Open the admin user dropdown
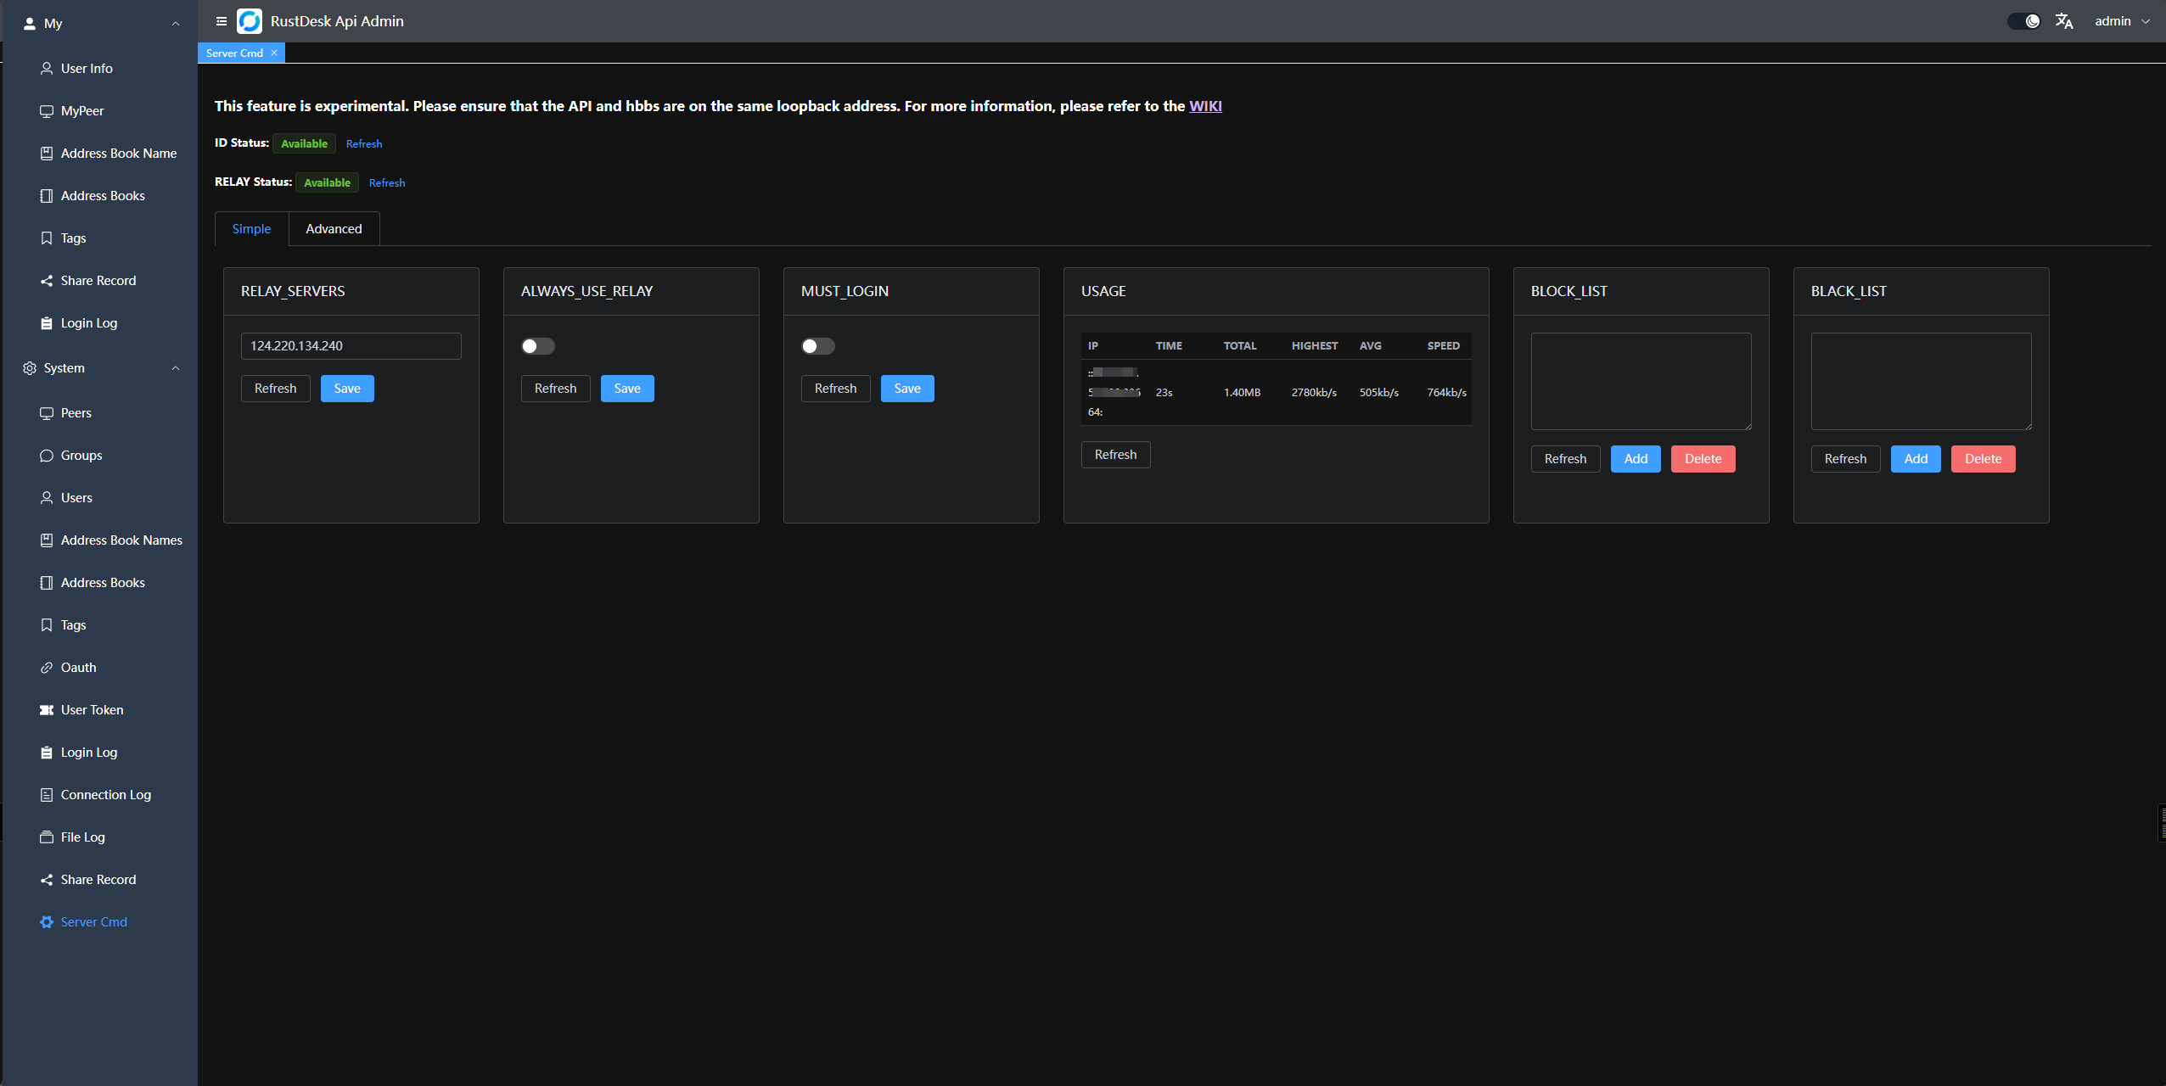This screenshot has width=2166, height=1086. point(2120,21)
